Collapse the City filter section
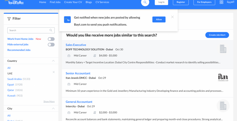The height and width of the screenshot is (121, 237). click(53, 109)
